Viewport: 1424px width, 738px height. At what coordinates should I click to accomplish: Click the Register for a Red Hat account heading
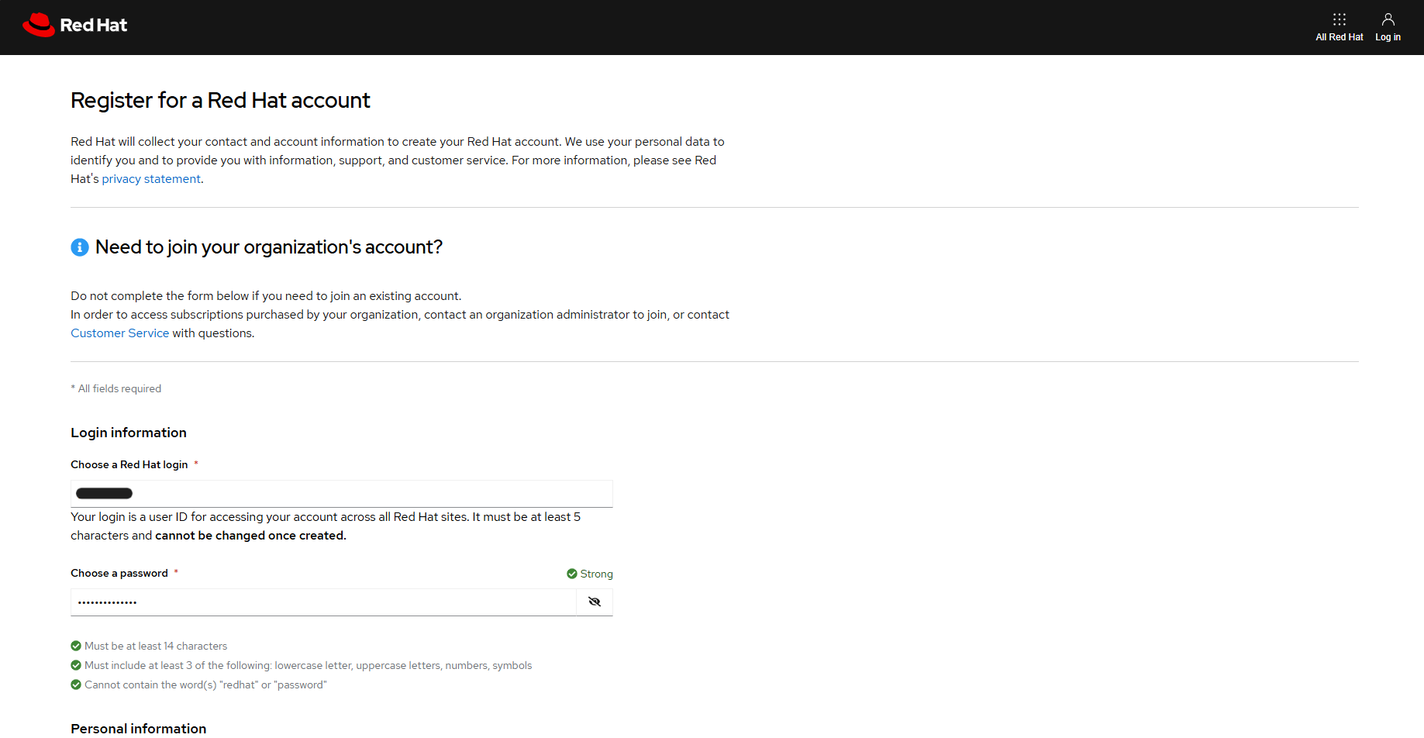tap(220, 101)
